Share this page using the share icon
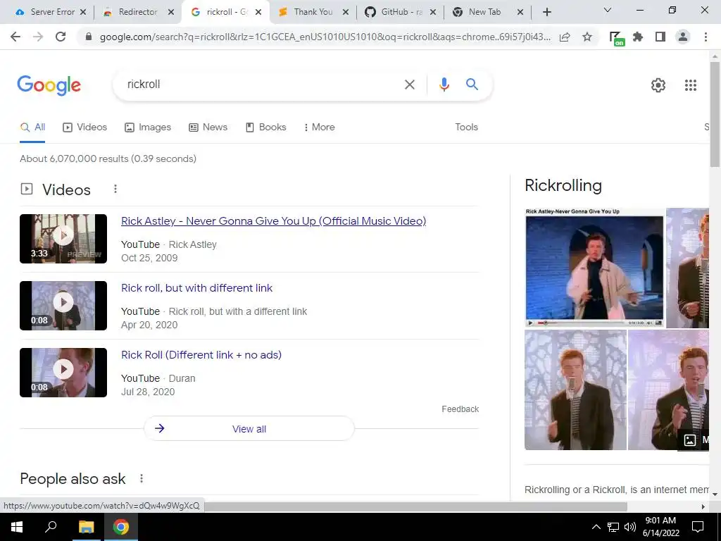 click(565, 37)
